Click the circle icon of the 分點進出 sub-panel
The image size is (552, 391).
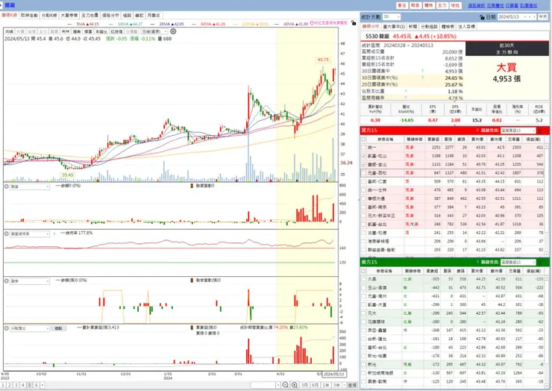(x=6, y=328)
